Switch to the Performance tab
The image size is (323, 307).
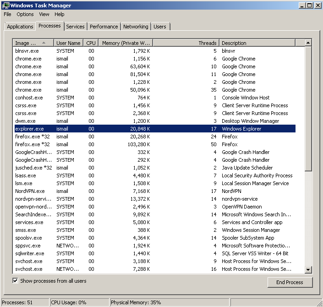click(x=104, y=27)
